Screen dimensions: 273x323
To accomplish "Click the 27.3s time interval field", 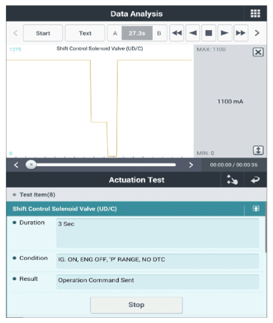I will pyautogui.click(x=137, y=33).
